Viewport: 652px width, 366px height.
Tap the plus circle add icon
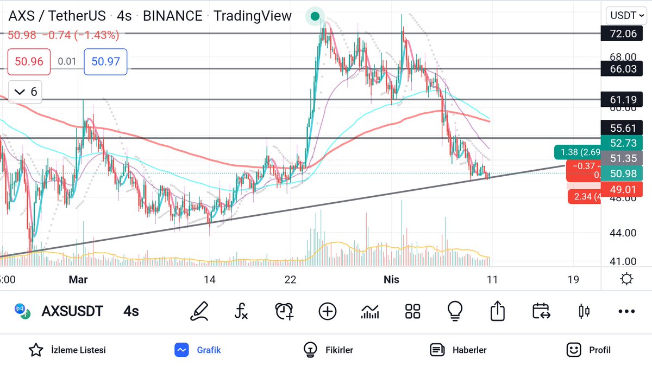click(x=327, y=311)
